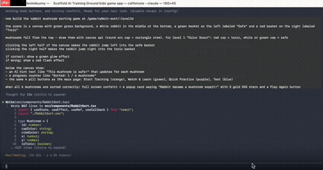Click the 'stemColor: string;' code line
323x170 pixels.
pyautogui.click(x=37, y=132)
